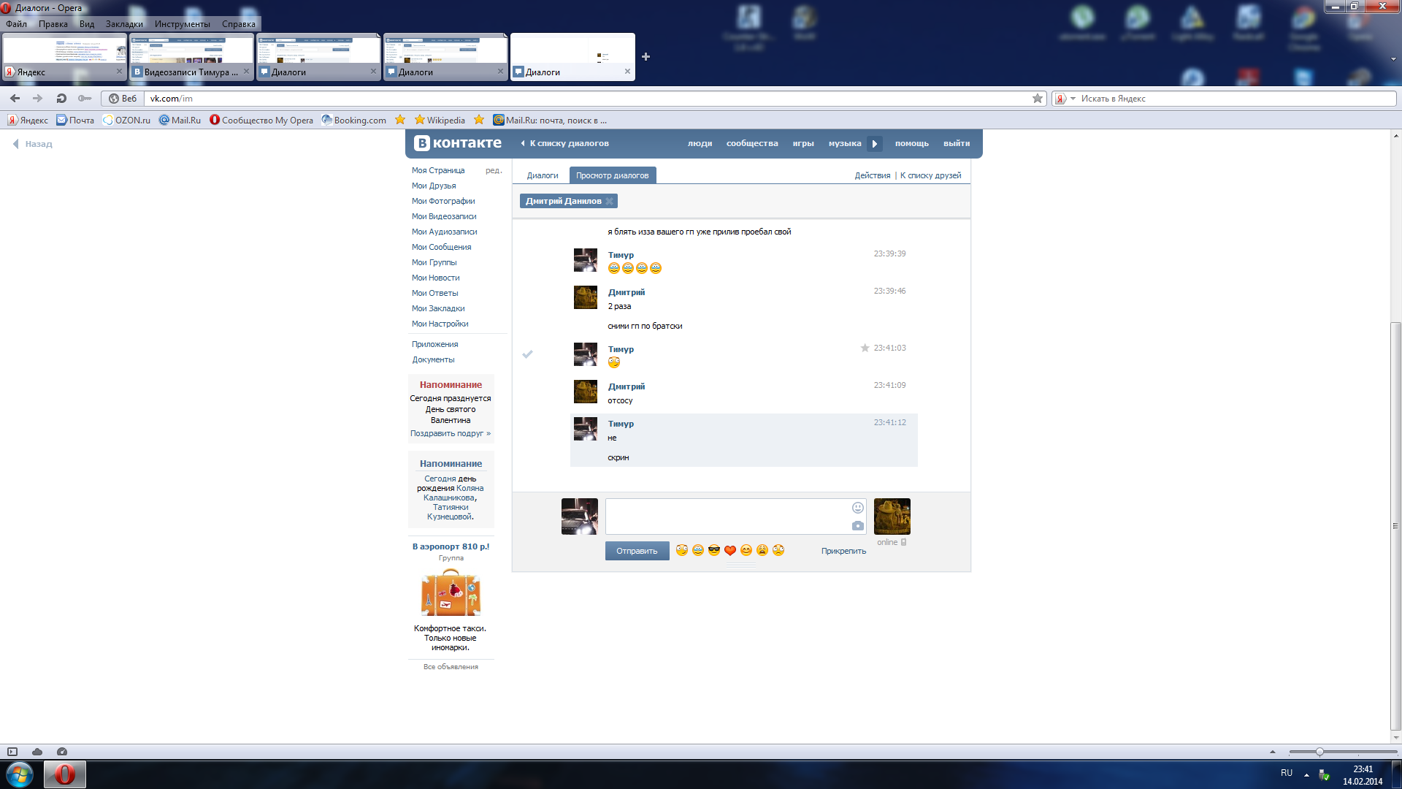Insert the red heart emoji
This screenshot has width=1402, height=789.
click(x=729, y=551)
